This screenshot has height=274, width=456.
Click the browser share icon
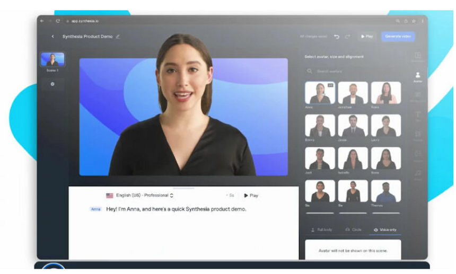[x=406, y=21]
